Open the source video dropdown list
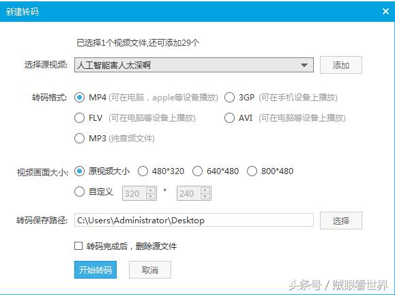 point(194,65)
